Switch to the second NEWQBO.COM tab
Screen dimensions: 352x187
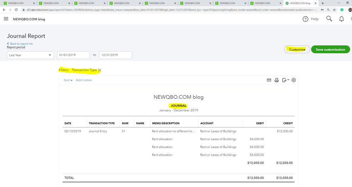point(54,3)
